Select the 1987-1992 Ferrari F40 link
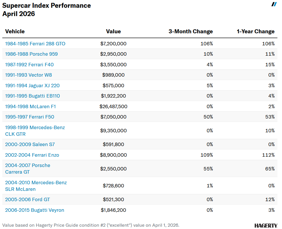This screenshot has width=282, height=229. [x=29, y=65]
